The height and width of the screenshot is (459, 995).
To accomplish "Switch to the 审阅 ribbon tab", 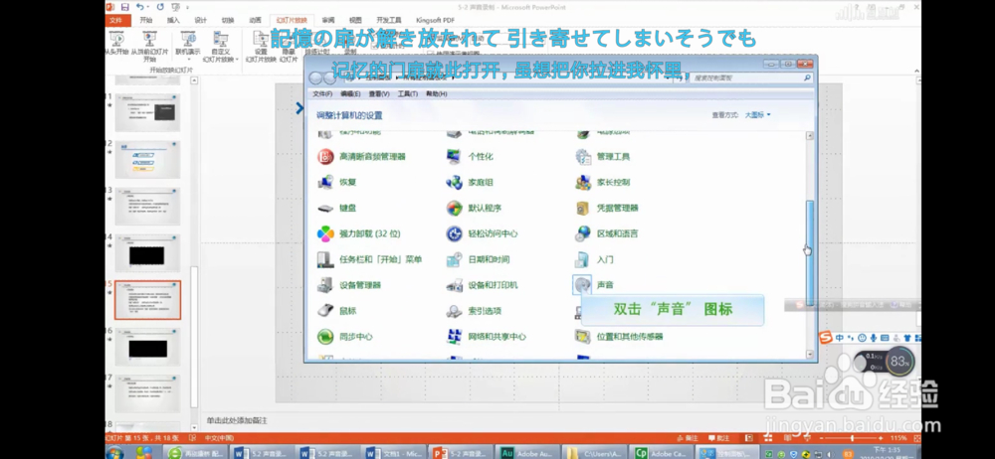I will click(x=328, y=20).
